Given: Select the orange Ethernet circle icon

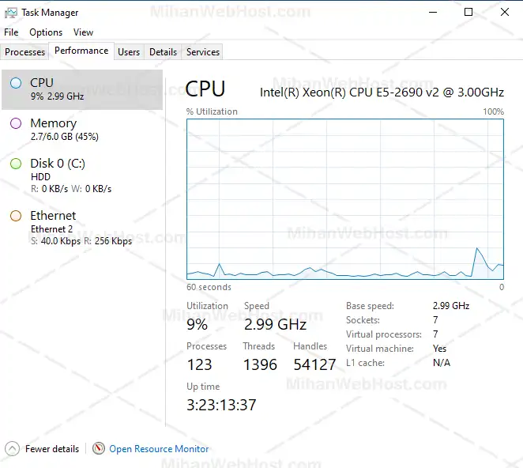Looking at the screenshot, I should 16,216.
